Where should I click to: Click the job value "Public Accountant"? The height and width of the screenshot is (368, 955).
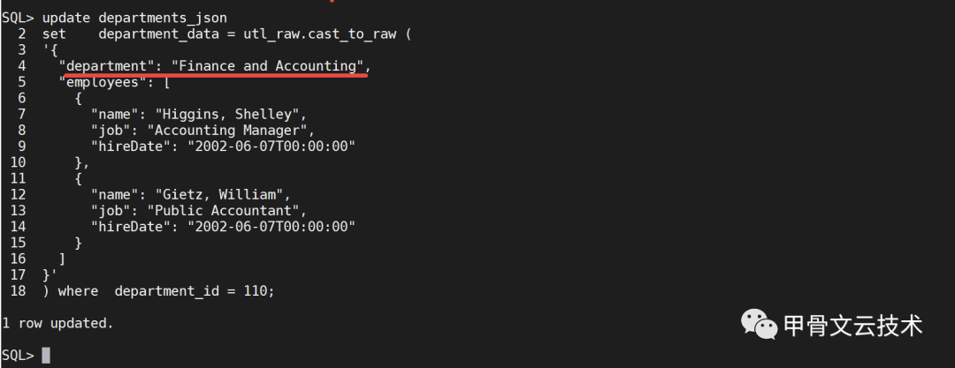[228, 210]
